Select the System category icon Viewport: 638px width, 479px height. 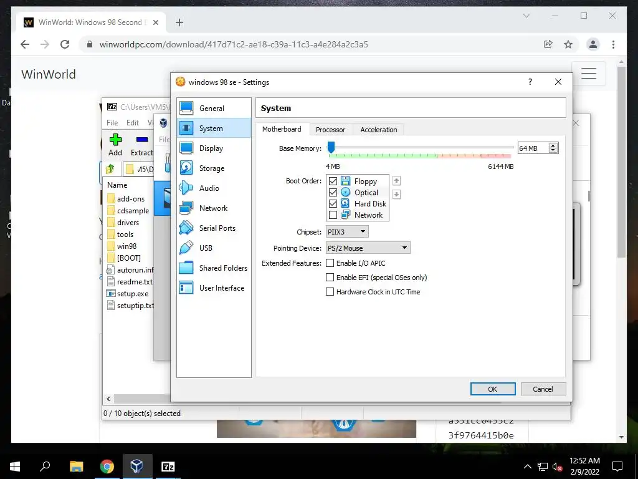click(186, 128)
